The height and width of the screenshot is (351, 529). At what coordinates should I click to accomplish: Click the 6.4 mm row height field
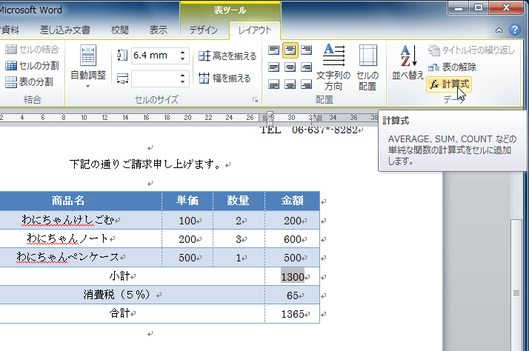[x=155, y=56]
